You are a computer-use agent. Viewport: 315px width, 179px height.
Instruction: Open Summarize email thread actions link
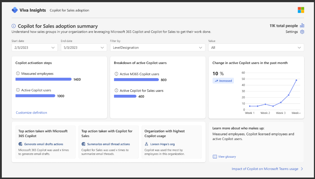click(x=109, y=144)
